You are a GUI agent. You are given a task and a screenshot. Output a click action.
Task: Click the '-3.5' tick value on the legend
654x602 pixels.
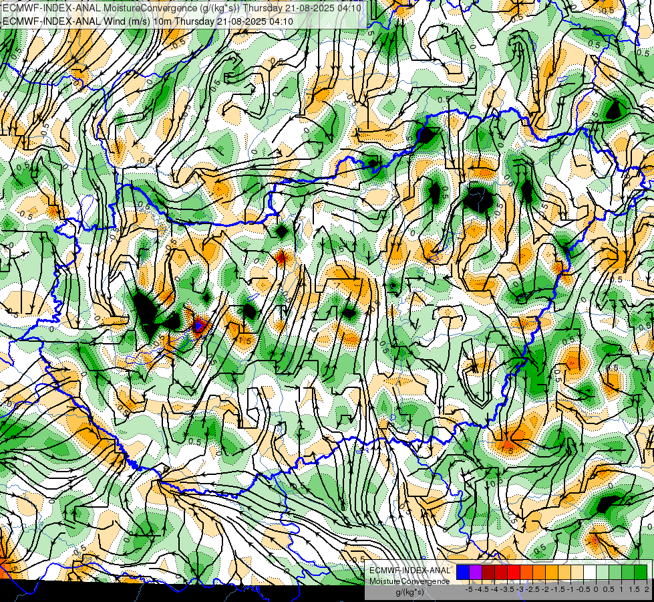507,589
